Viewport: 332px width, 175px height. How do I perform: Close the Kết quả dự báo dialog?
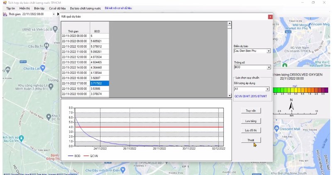click(270, 17)
